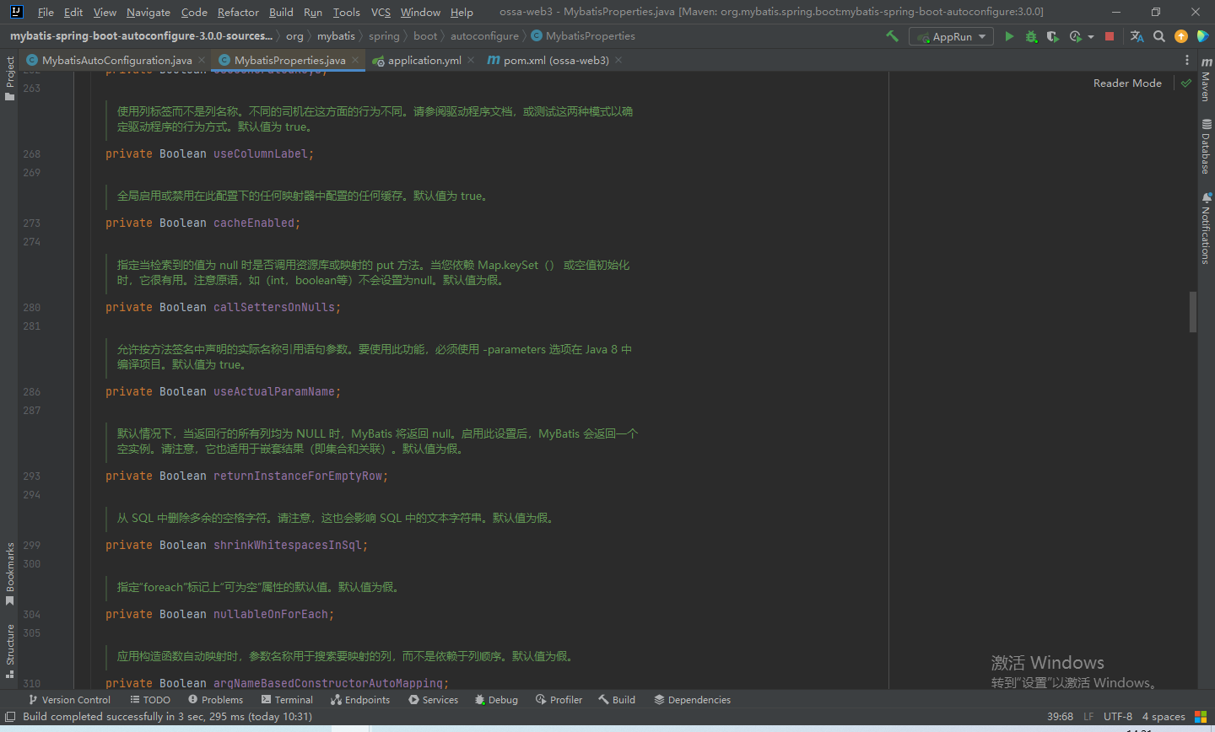The height and width of the screenshot is (732, 1215).
Task: Open the Bookmarks tool window
Action: (x=10, y=573)
